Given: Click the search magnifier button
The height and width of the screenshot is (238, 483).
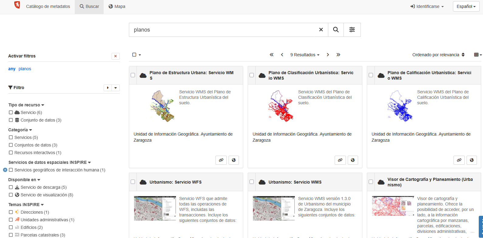Looking at the screenshot, I should (336, 30).
